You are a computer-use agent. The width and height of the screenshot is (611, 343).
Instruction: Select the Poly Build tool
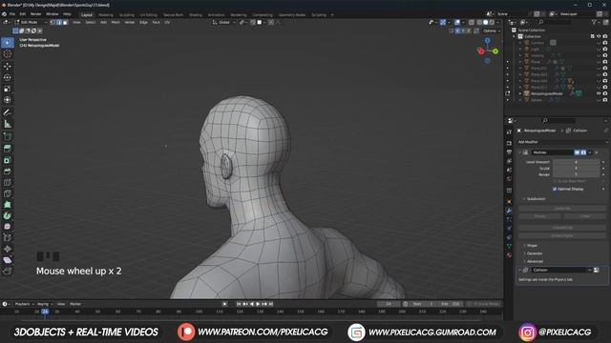click(x=8, y=205)
